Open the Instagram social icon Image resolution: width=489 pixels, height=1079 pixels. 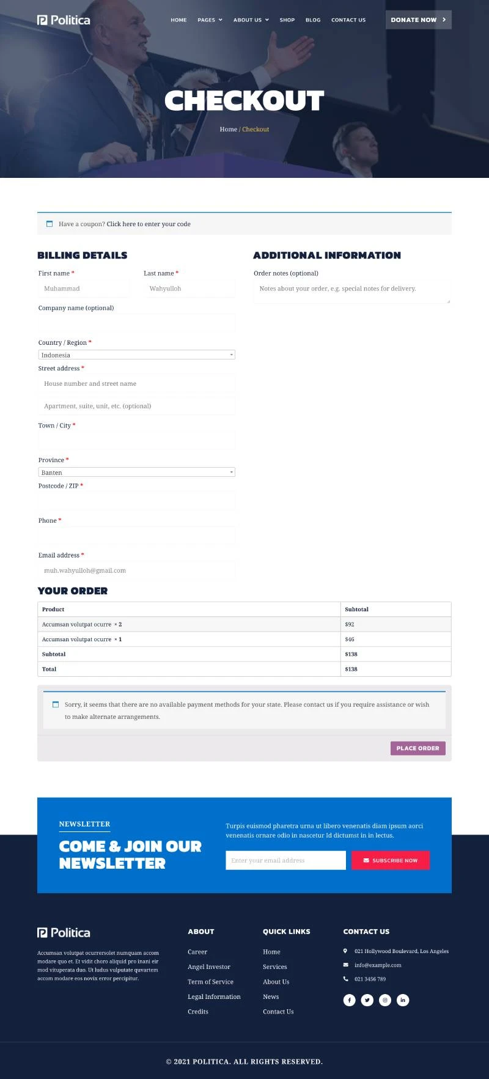coord(385,1000)
